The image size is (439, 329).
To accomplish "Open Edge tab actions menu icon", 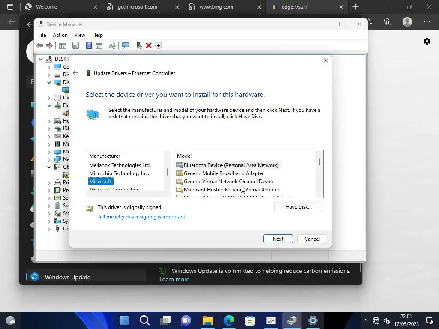I will [x=10, y=7].
